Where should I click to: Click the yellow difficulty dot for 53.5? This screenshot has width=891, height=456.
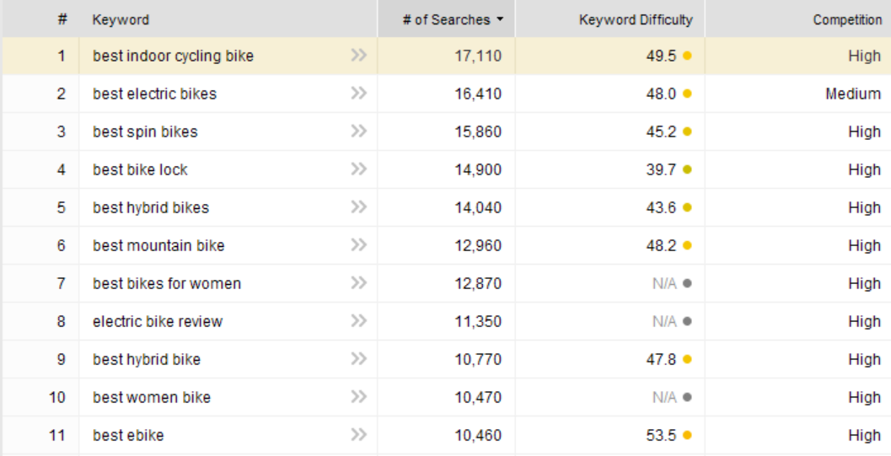coord(687,436)
